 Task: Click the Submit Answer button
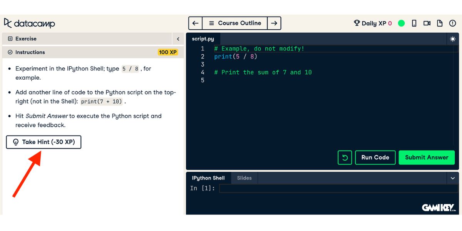click(x=427, y=157)
